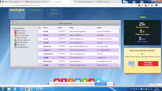Click red factory dock icon
Screen dimensions: 162x91
pyautogui.click(x=92, y=80)
